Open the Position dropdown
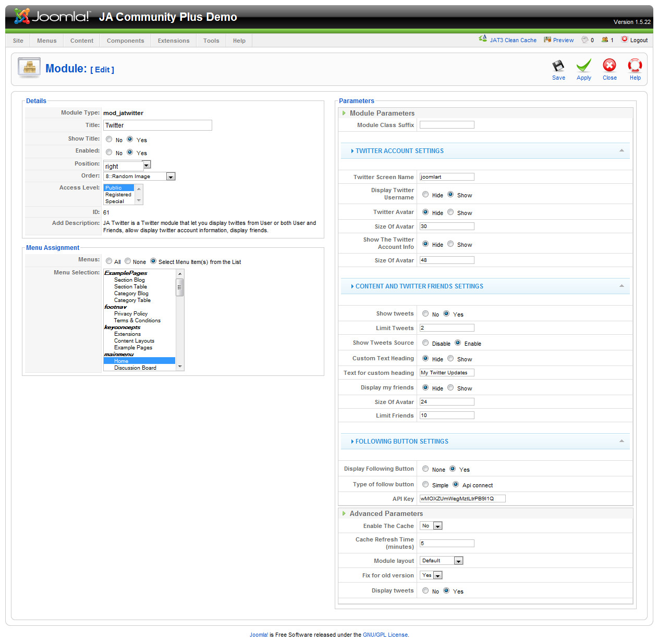 click(147, 165)
